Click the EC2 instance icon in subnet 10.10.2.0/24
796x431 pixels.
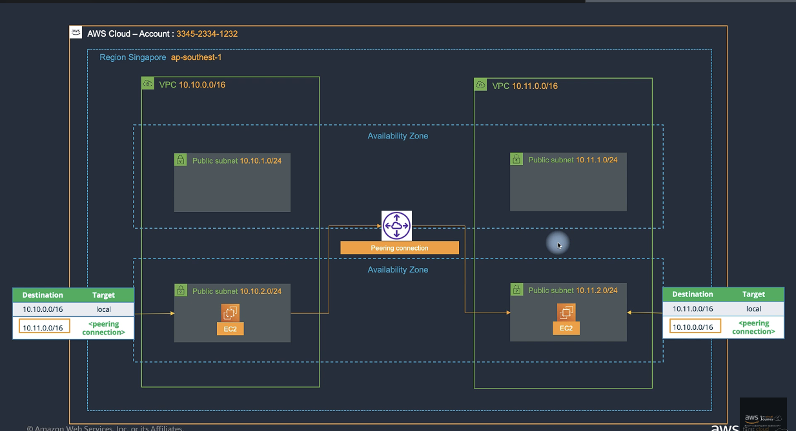coord(230,313)
